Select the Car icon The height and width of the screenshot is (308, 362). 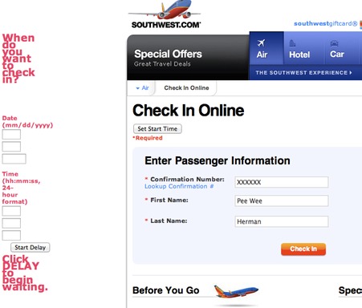click(x=334, y=43)
